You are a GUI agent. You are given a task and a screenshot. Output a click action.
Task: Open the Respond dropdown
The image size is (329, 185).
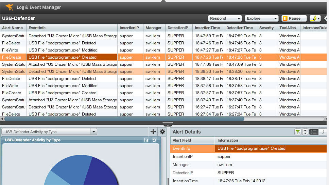(225, 18)
